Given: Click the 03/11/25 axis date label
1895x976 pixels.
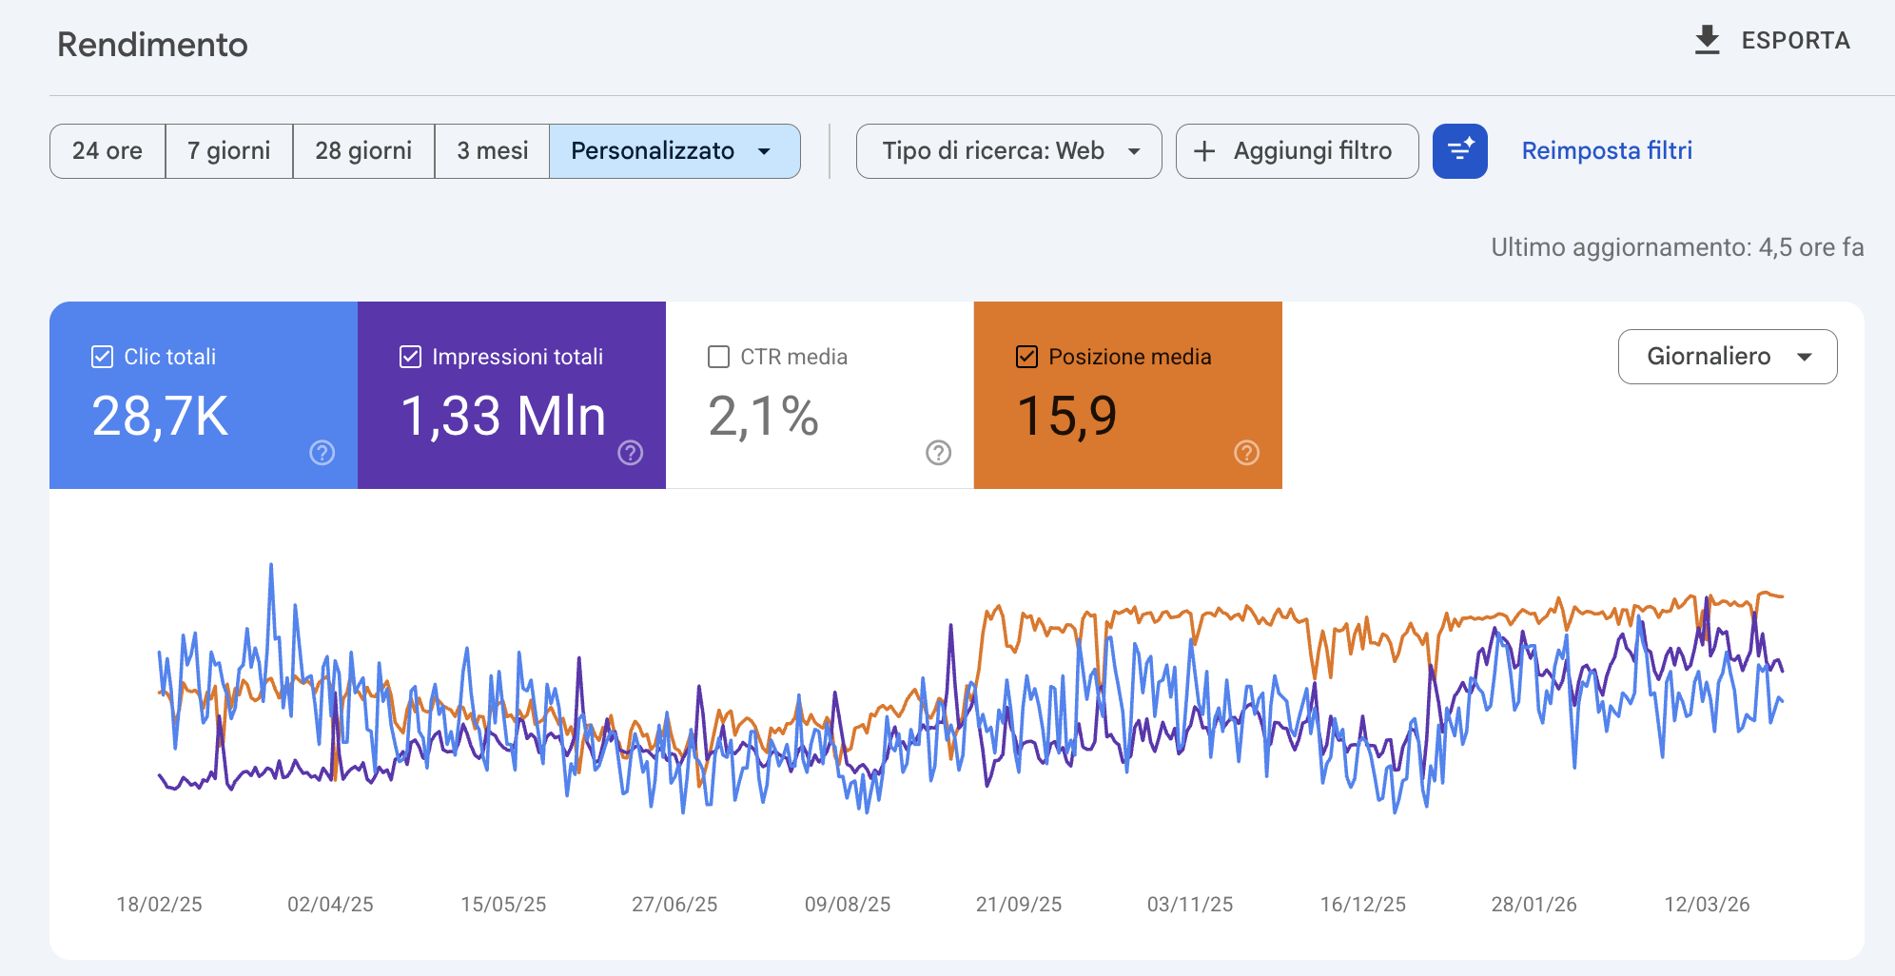Looking at the screenshot, I should point(1190,905).
